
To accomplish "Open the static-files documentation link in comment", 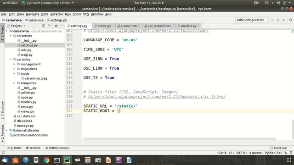I will coord(157,97).
